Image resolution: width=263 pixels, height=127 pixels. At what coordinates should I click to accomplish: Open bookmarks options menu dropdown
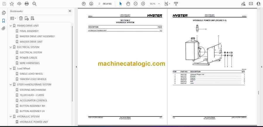pos(13,18)
